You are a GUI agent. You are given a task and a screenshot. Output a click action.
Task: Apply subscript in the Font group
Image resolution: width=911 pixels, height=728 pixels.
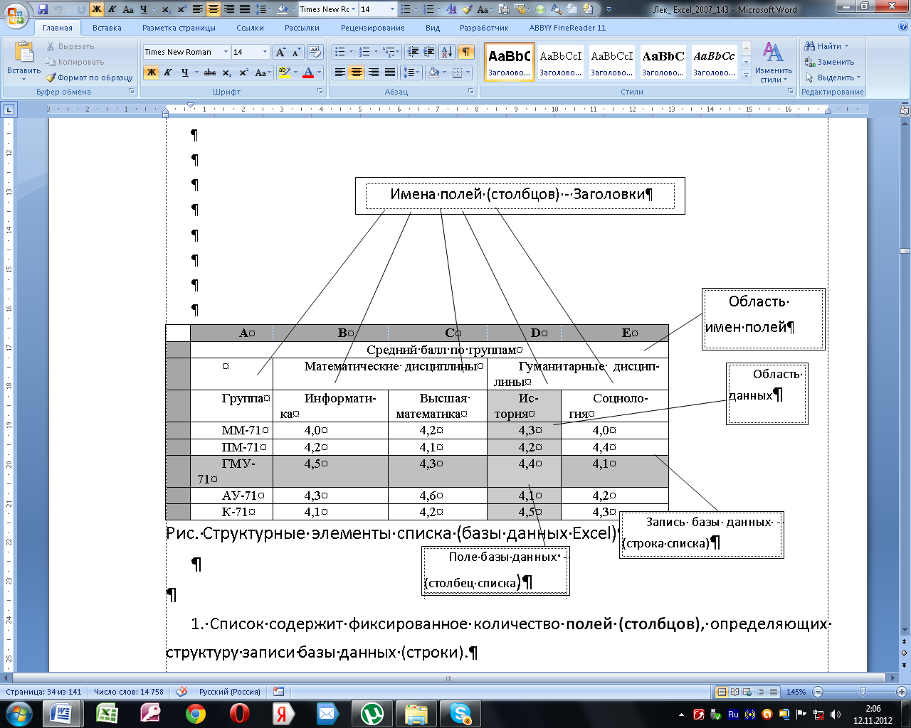click(x=226, y=73)
